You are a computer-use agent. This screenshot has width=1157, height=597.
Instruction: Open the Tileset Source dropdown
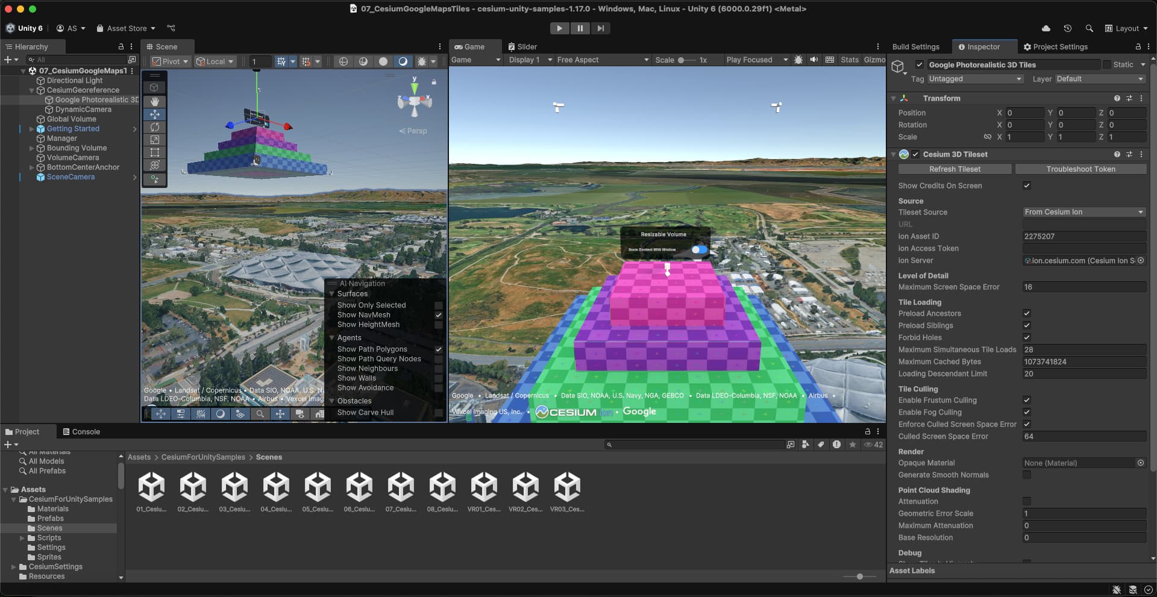[1084, 212]
